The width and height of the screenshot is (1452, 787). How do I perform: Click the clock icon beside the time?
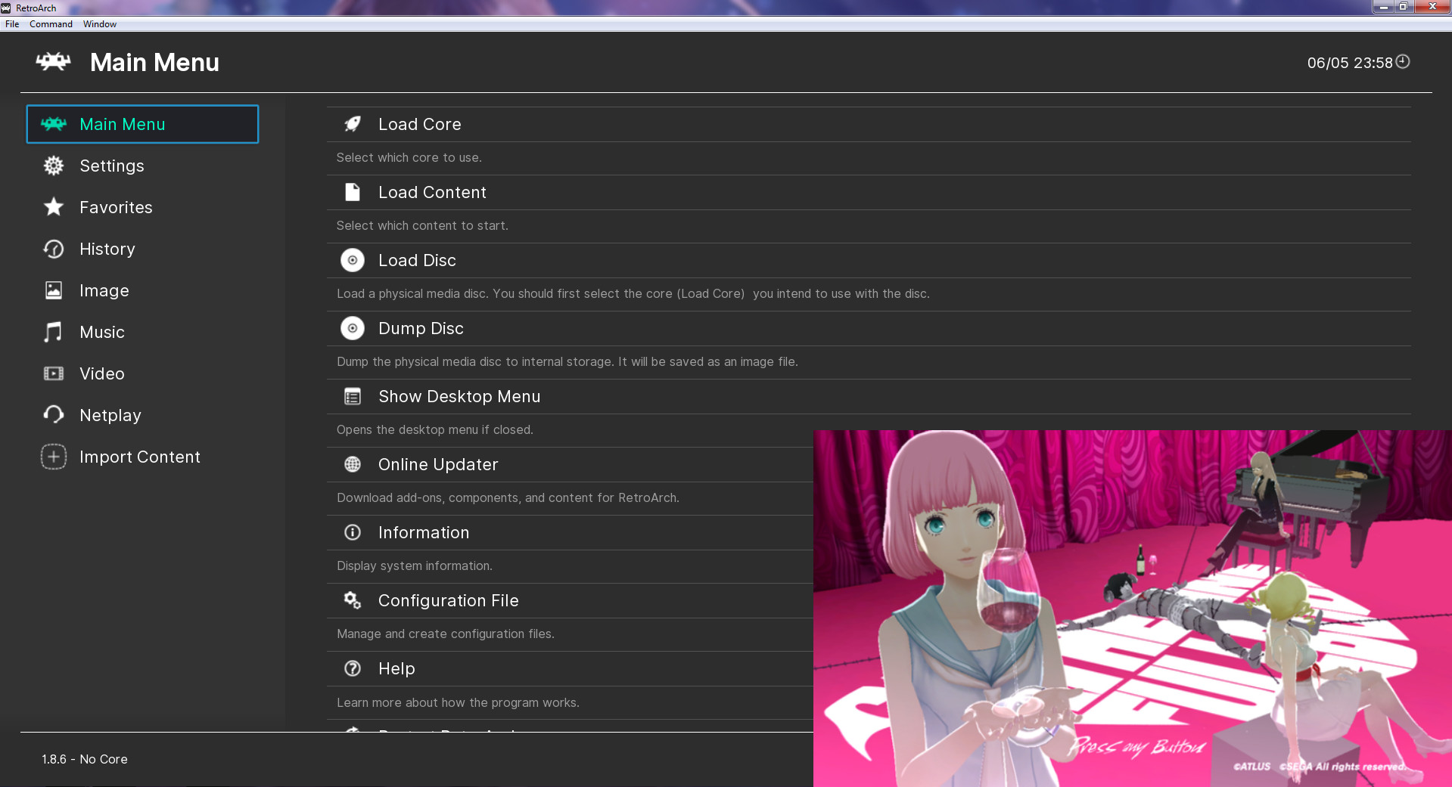coord(1403,62)
